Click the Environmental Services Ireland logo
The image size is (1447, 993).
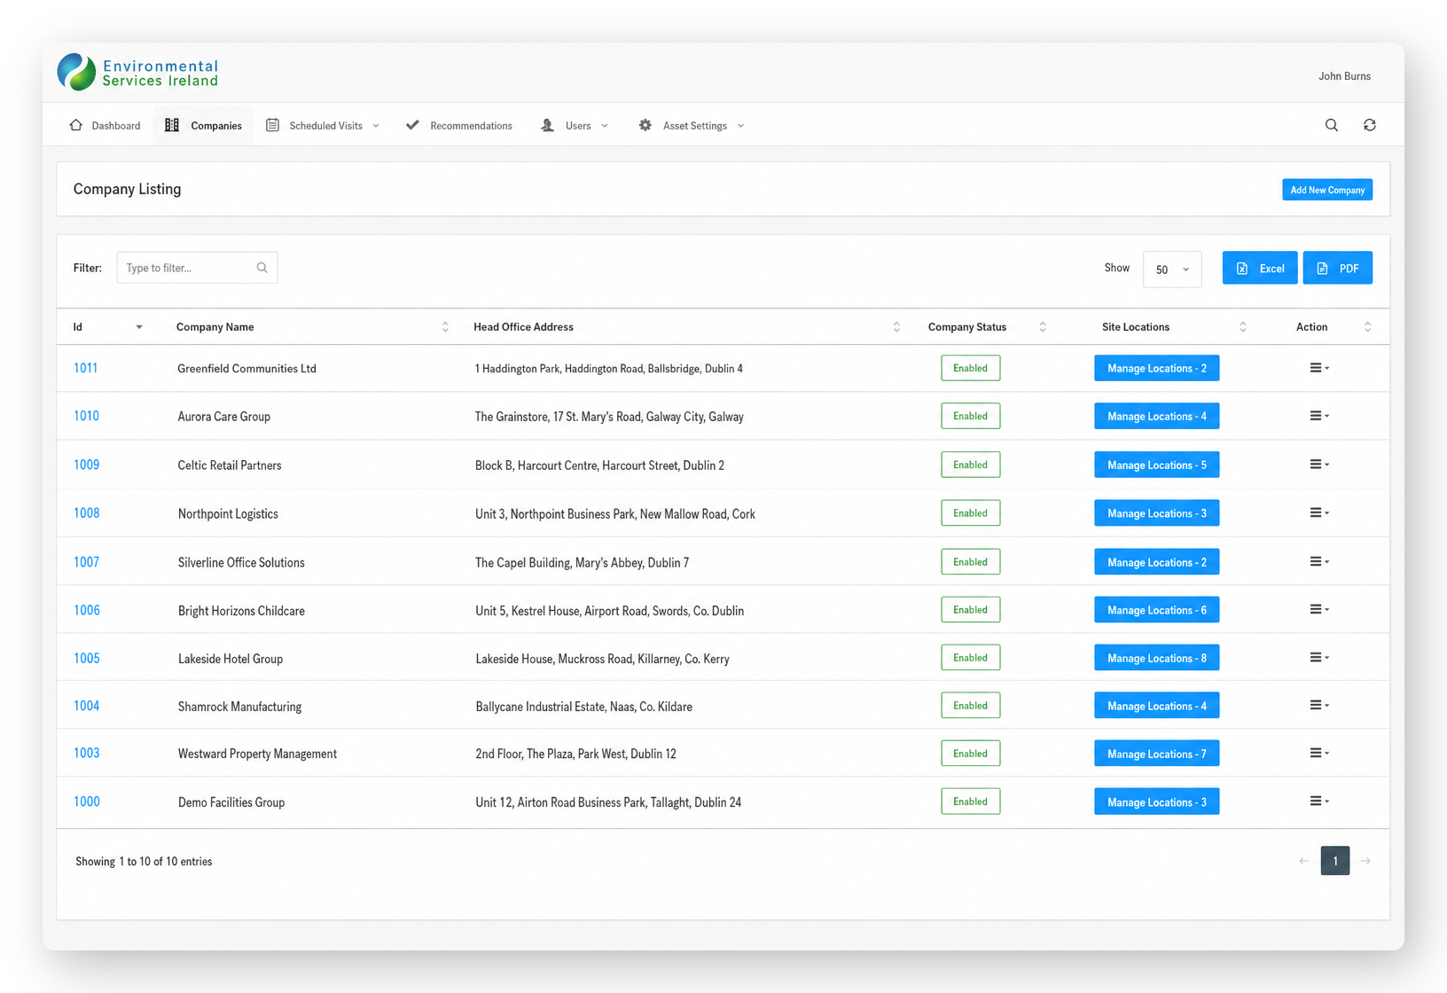tap(137, 73)
